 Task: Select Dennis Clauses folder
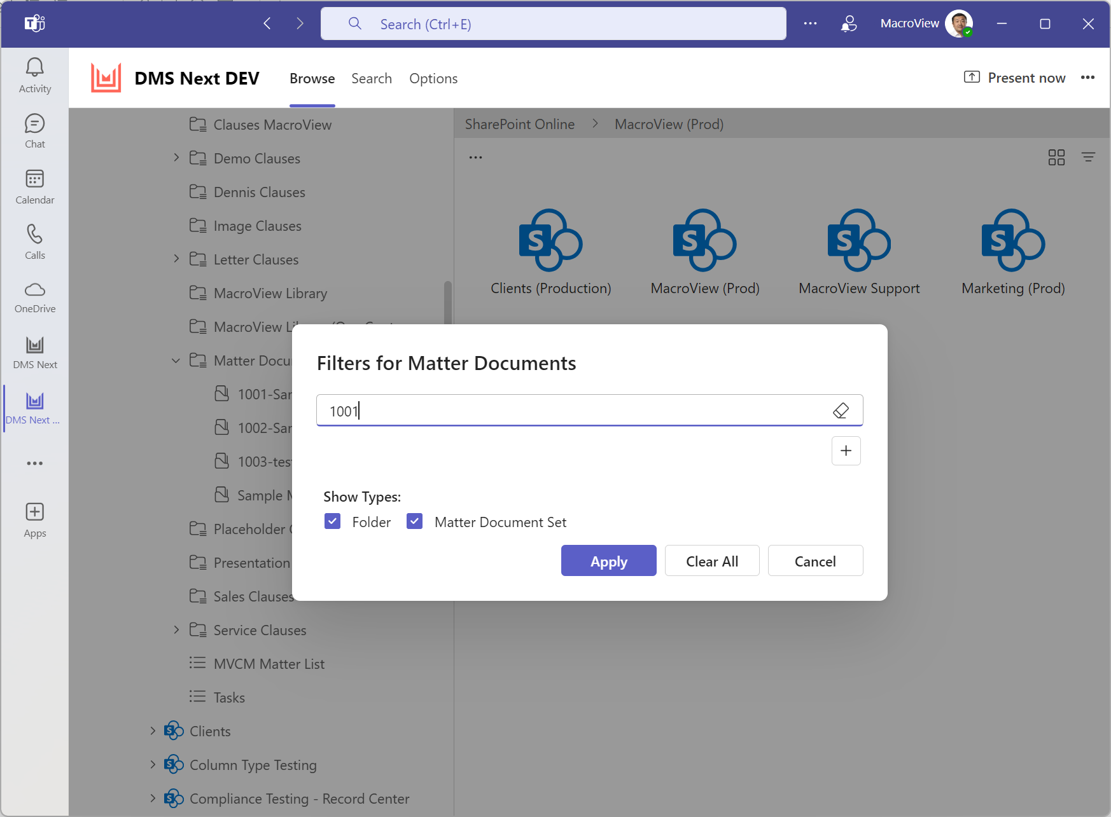(x=247, y=192)
